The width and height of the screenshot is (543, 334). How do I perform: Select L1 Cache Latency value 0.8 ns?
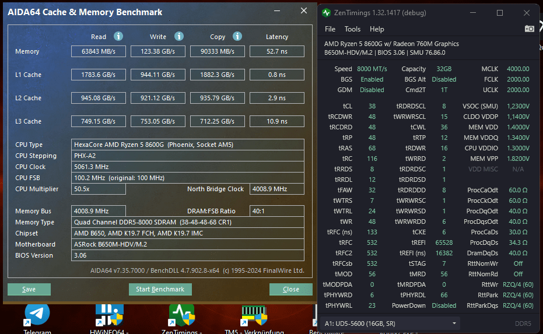[x=277, y=75]
